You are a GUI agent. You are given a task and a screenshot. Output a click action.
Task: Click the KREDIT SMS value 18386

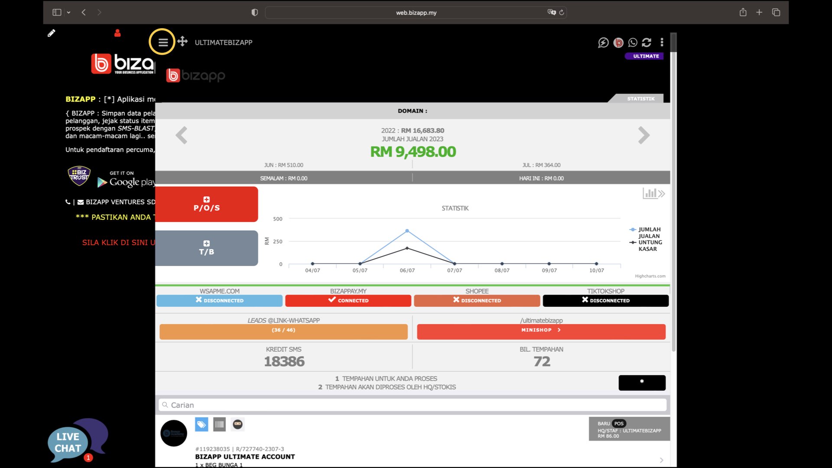coord(284,361)
